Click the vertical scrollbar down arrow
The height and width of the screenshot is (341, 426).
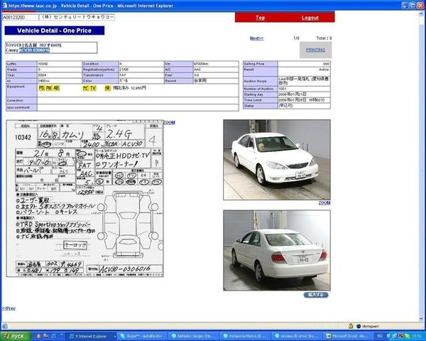click(x=421, y=319)
